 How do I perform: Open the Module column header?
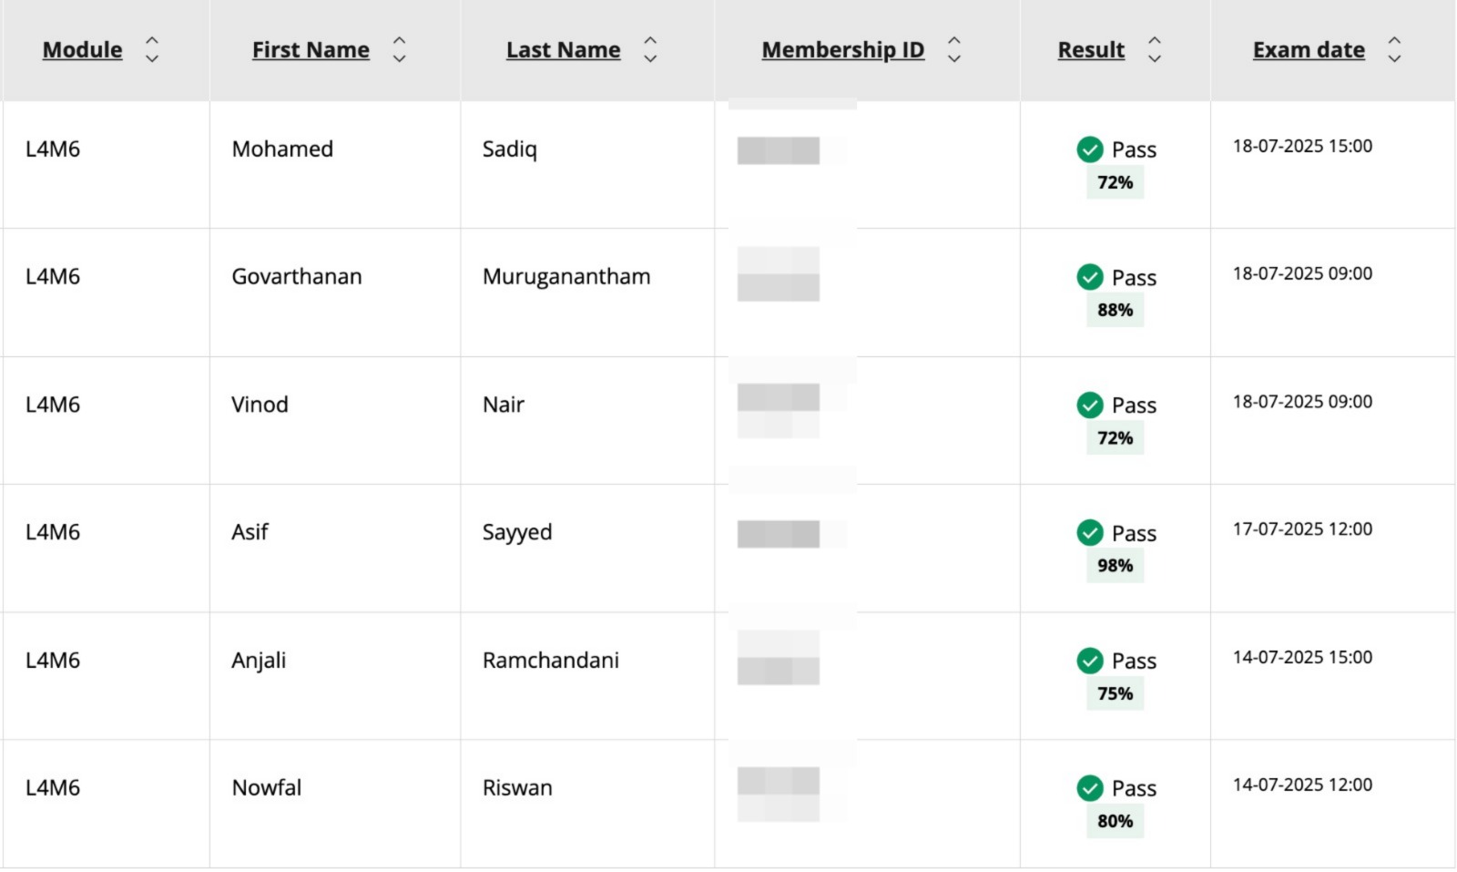coord(82,50)
